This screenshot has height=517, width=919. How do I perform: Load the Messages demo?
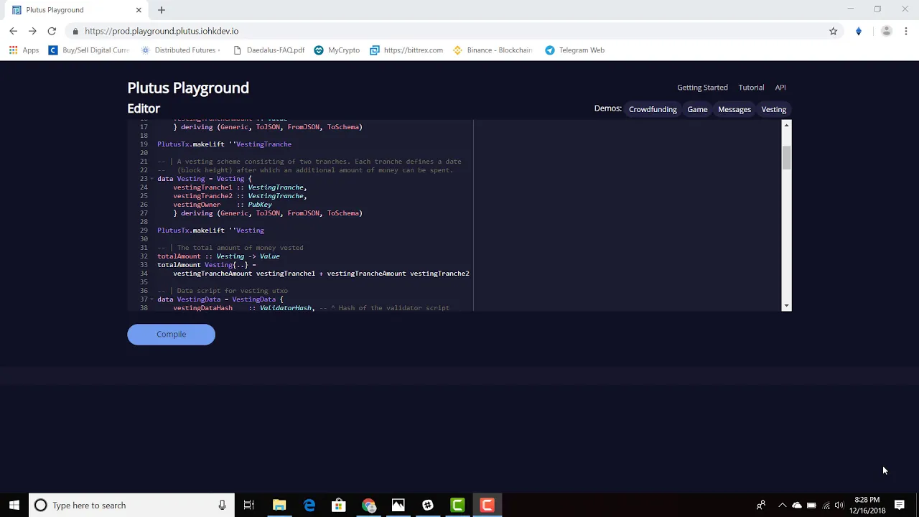pyautogui.click(x=734, y=109)
